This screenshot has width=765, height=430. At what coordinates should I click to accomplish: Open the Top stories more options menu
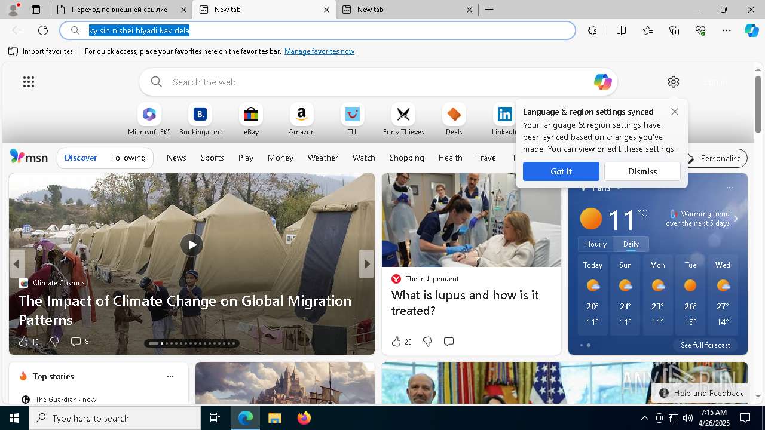pyautogui.click(x=170, y=376)
